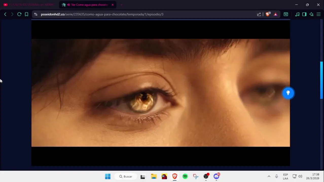Open the Brave main hamburger menu
The width and height of the screenshot is (324, 182).
coord(319,14)
